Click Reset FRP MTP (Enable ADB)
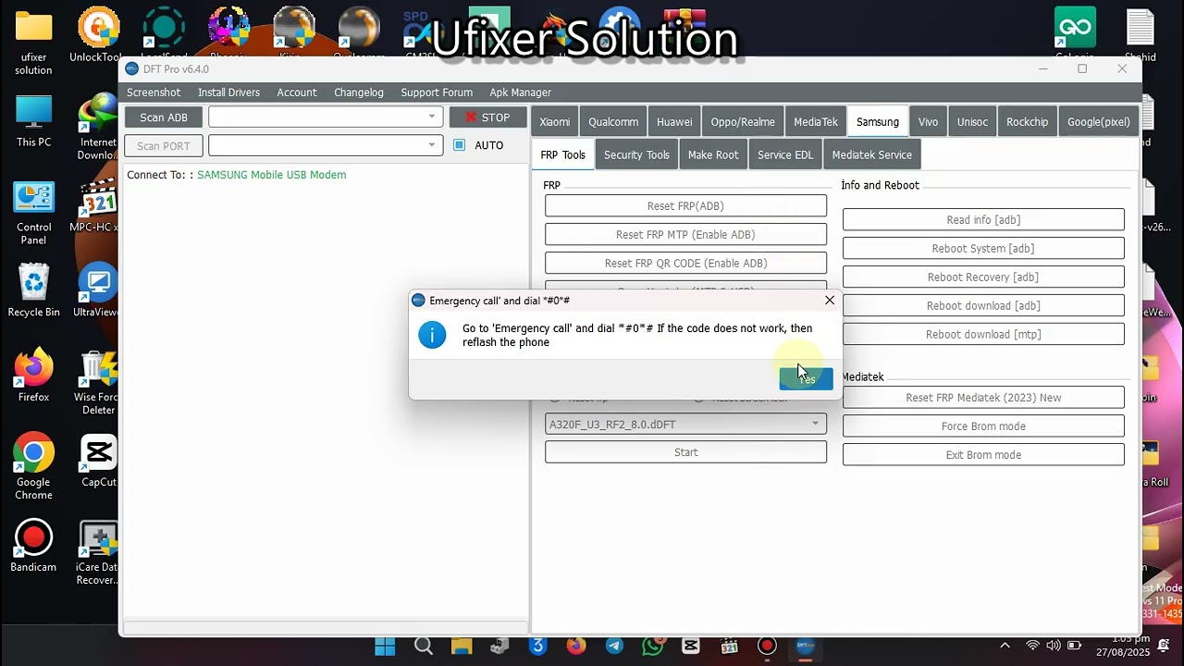 [685, 234]
